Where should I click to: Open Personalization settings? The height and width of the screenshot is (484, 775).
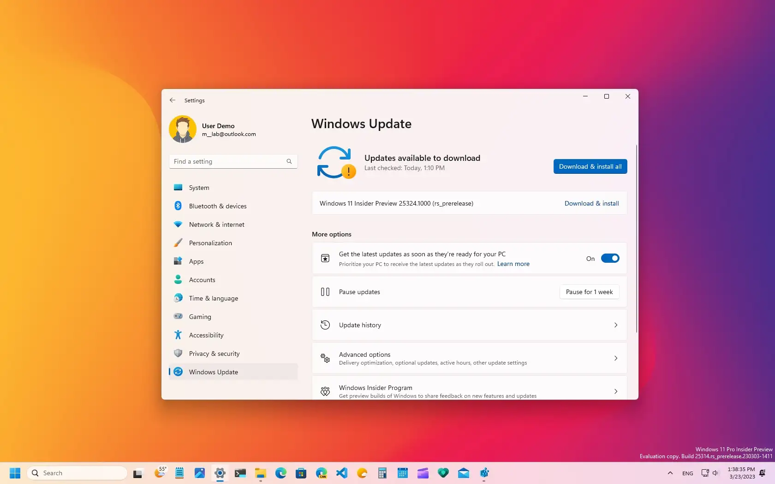pos(233,243)
